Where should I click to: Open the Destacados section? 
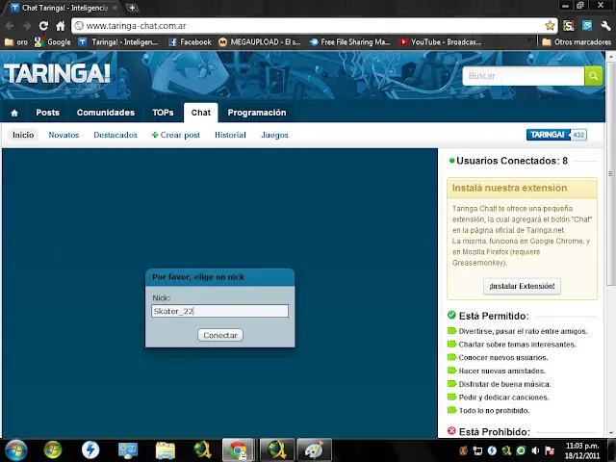(x=115, y=135)
